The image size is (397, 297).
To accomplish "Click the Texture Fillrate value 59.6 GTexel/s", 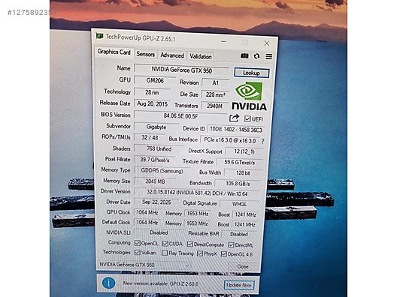I will click(240, 162).
